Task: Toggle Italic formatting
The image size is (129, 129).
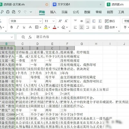Action: point(18,27)
